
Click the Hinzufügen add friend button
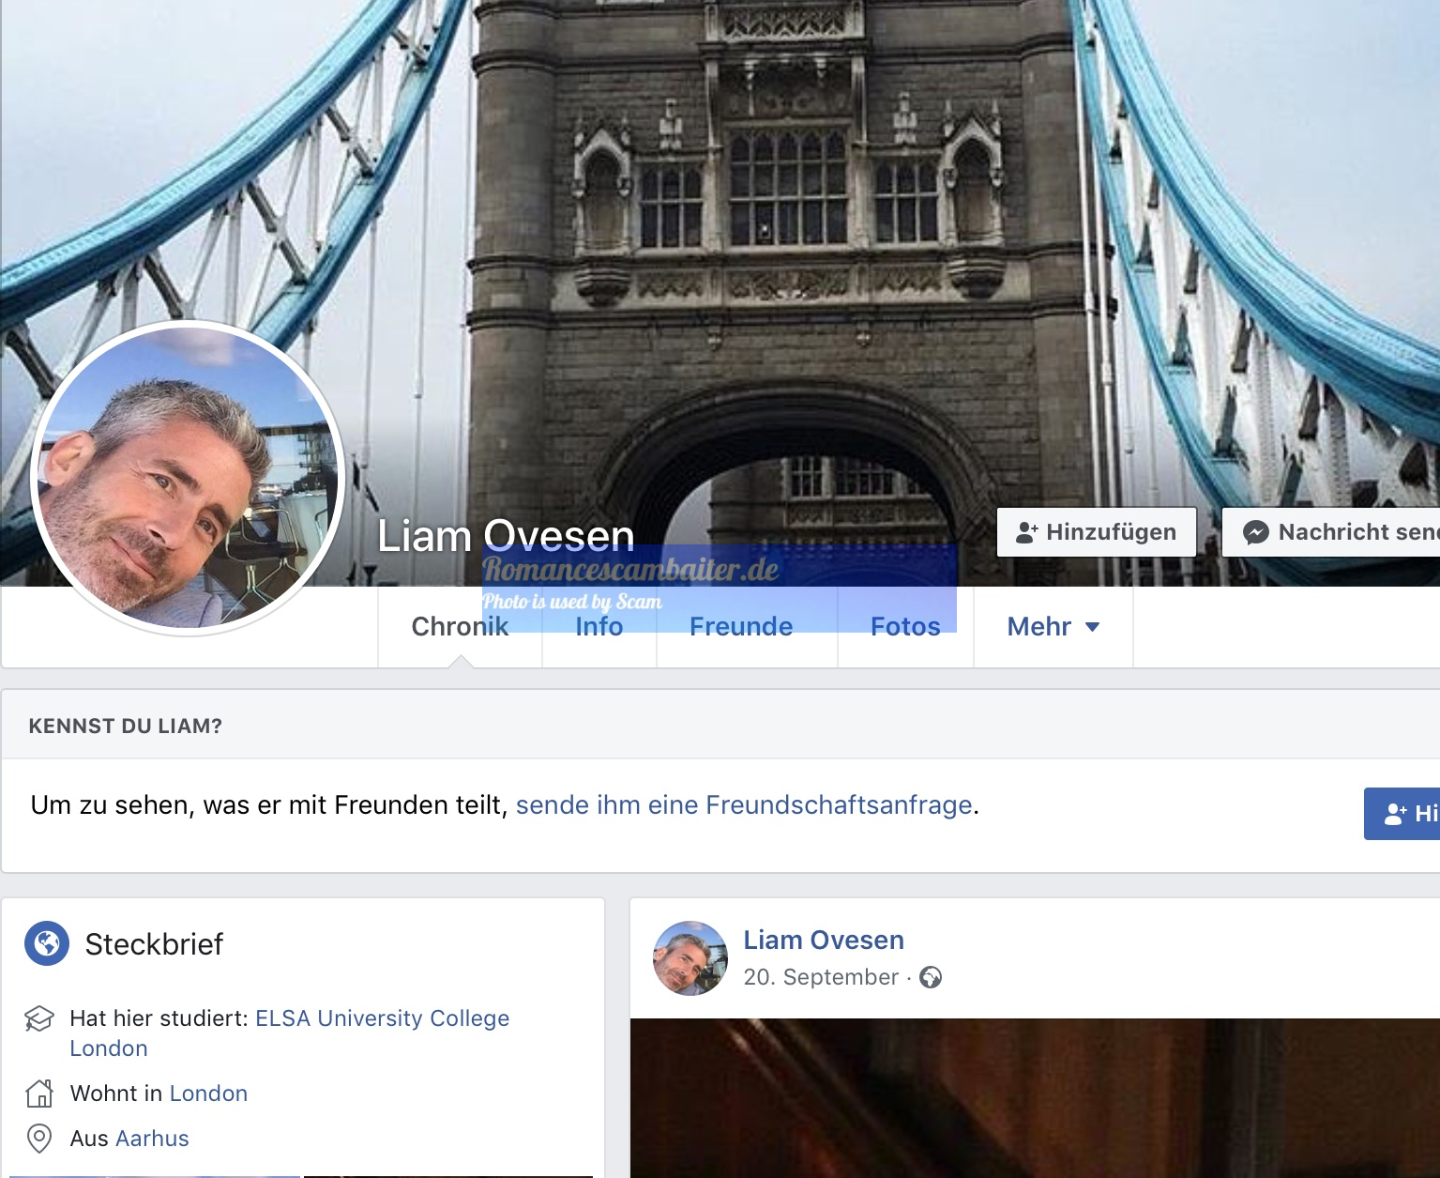tap(1097, 532)
